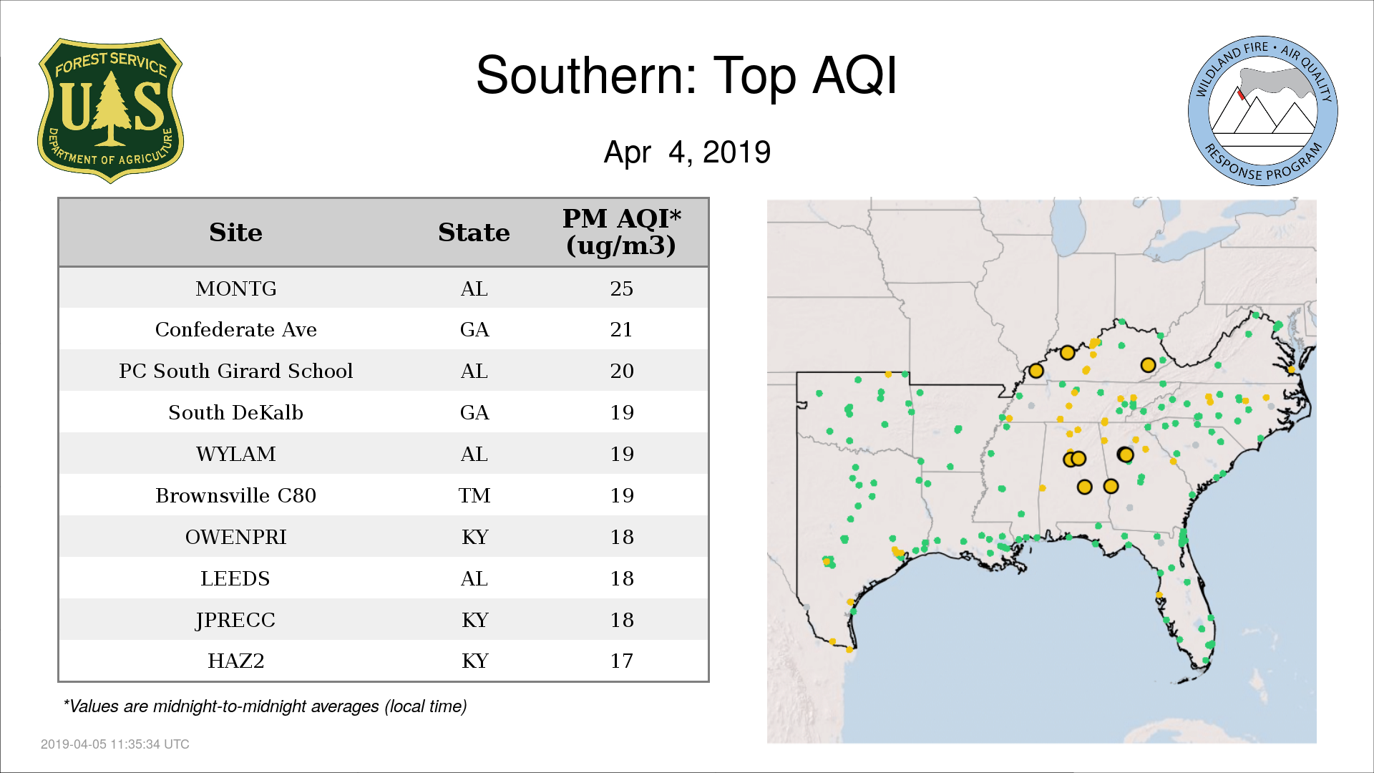The height and width of the screenshot is (773, 1374).
Task: Click the State column header
Action: 474,233
